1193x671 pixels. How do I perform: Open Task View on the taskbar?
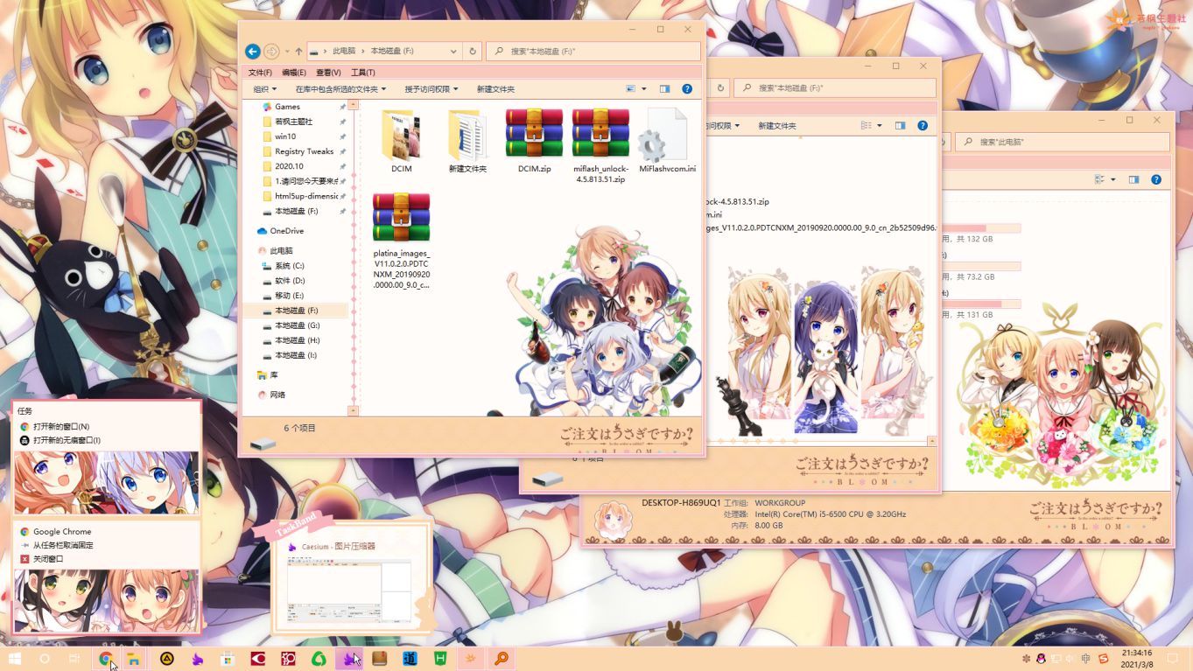(x=74, y=659)
